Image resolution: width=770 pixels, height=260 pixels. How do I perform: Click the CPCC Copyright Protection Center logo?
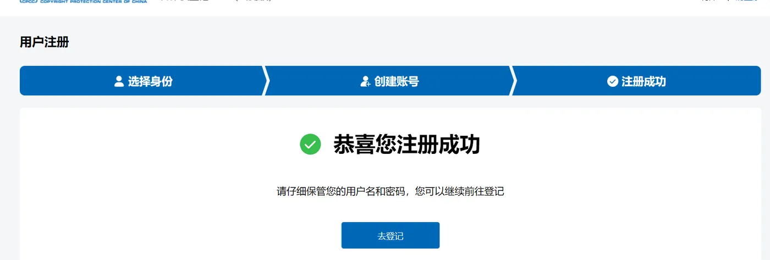pos(83,2)
